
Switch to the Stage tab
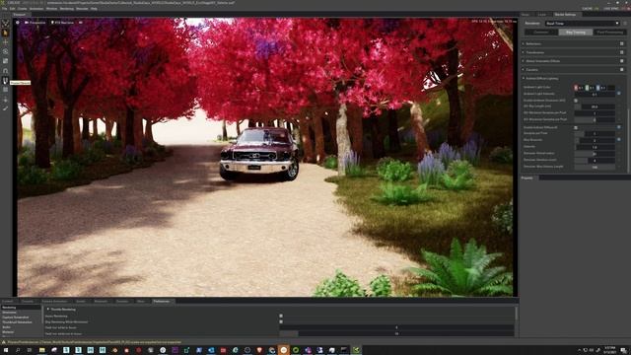(x=526, y=15)
